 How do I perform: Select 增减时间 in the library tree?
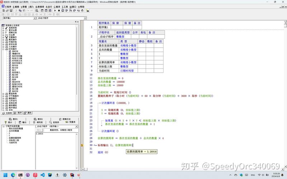[16, 54]
